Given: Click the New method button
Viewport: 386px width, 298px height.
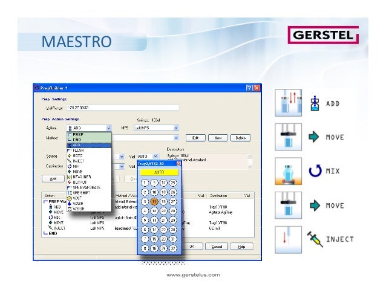Looking at the screenshot, I should (x=218, y=138).
